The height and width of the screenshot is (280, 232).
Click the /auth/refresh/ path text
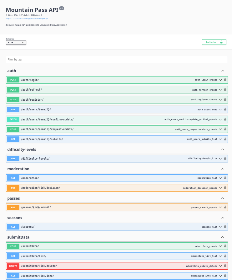pyautogui.click(x=32, y=90)
